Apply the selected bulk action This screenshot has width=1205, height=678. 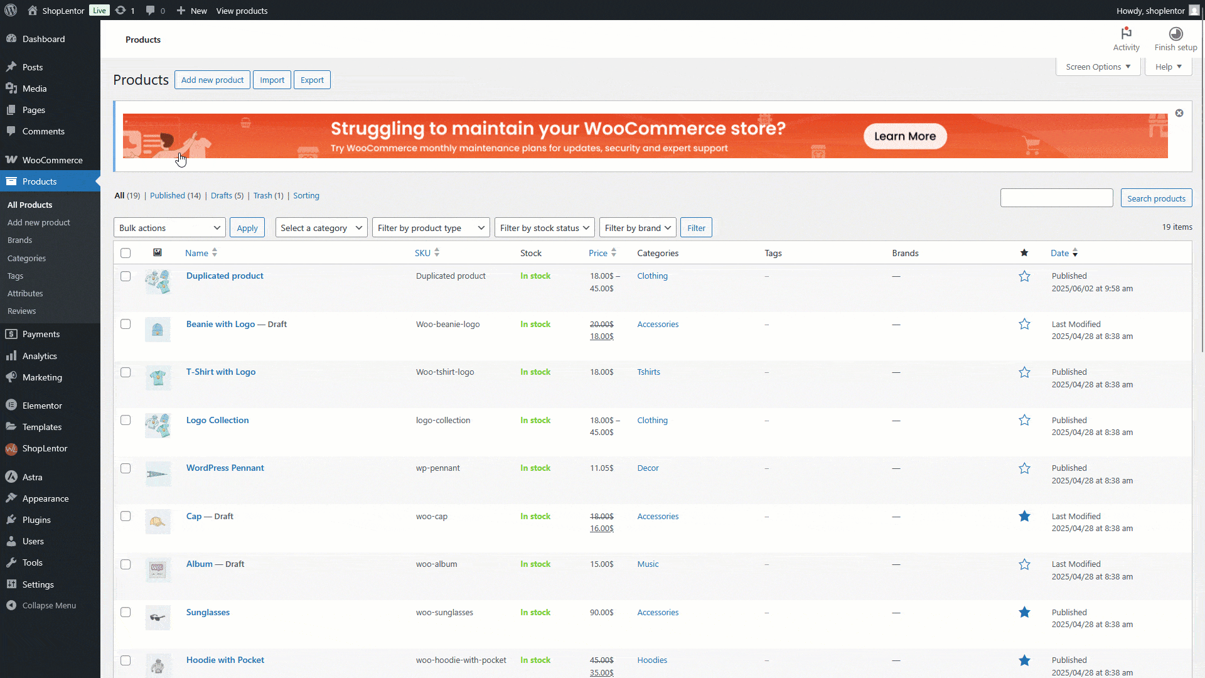[247, 228]
